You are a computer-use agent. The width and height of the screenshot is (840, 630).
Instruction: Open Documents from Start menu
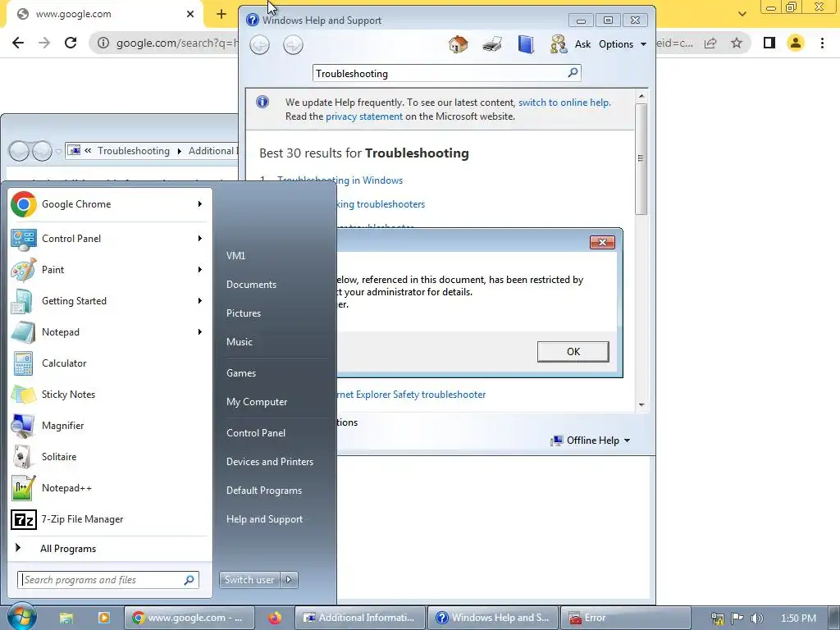(251, 285)
